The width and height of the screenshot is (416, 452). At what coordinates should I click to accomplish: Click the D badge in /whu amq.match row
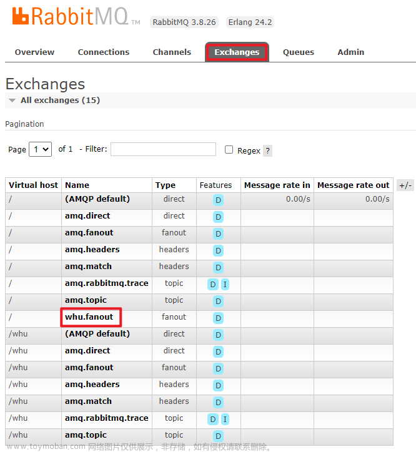pos(218,402)
